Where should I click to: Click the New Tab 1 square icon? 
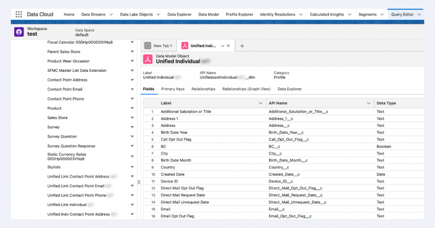pos(147,46)
